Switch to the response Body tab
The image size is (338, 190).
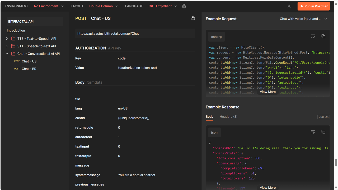[x=209, y=117]
